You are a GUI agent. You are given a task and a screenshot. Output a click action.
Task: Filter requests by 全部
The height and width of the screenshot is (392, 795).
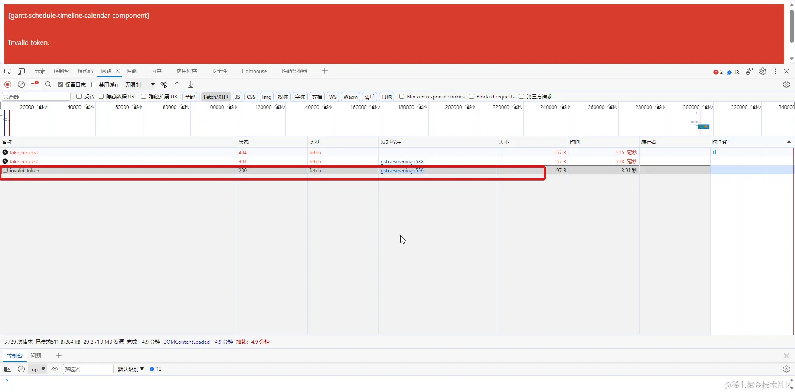pyautogui.click(x=190, y=97)
